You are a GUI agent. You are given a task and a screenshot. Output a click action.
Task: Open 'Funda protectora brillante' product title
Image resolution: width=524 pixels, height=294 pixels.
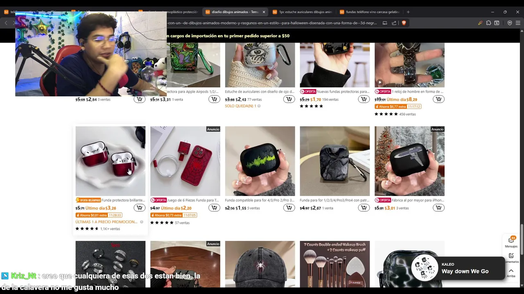pos(123,200)
